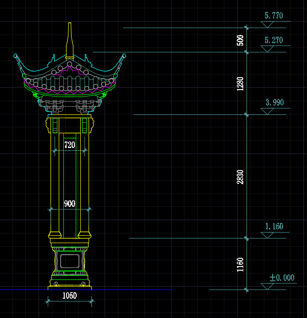Screen dimensions: 307x318
Task: Click the elevation triangle marker under 3.990
Action: tap(267, 111)
